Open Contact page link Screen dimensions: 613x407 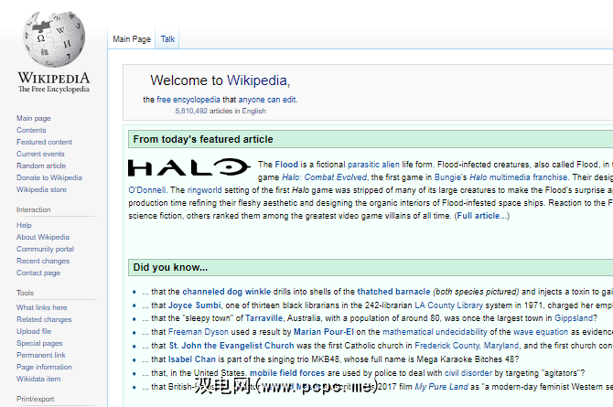point(38,273)
